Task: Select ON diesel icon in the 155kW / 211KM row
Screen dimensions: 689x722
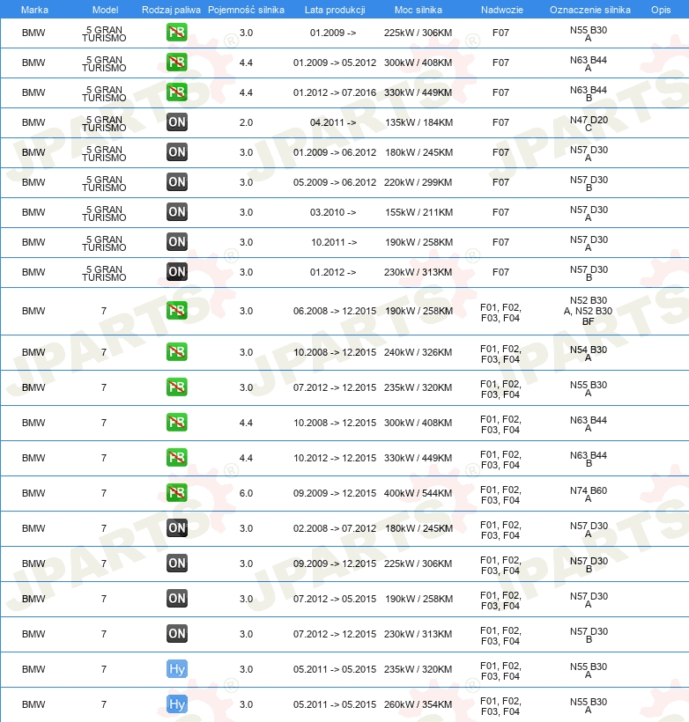Action: point(177,212)
